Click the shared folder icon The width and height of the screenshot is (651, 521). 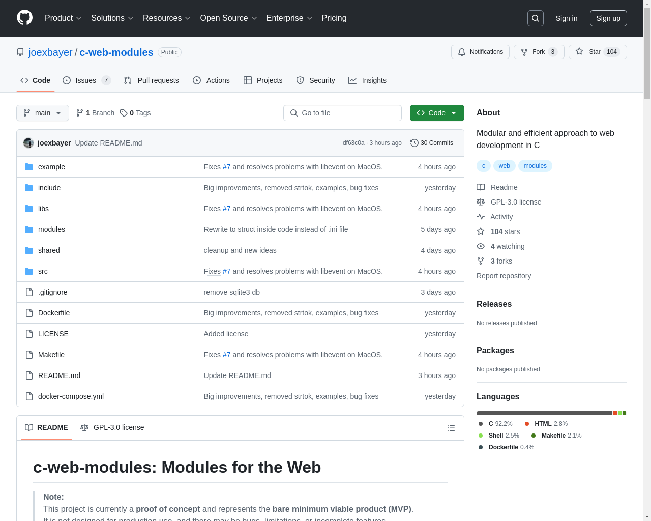(x=29, y=250)
